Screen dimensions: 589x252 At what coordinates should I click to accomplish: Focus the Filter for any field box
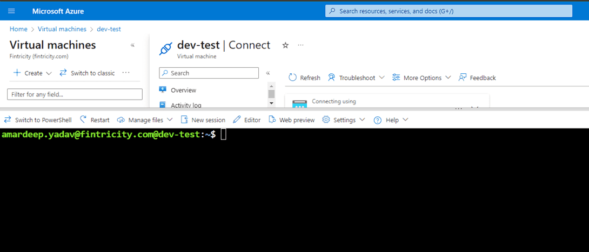click(x=75, y=94)
